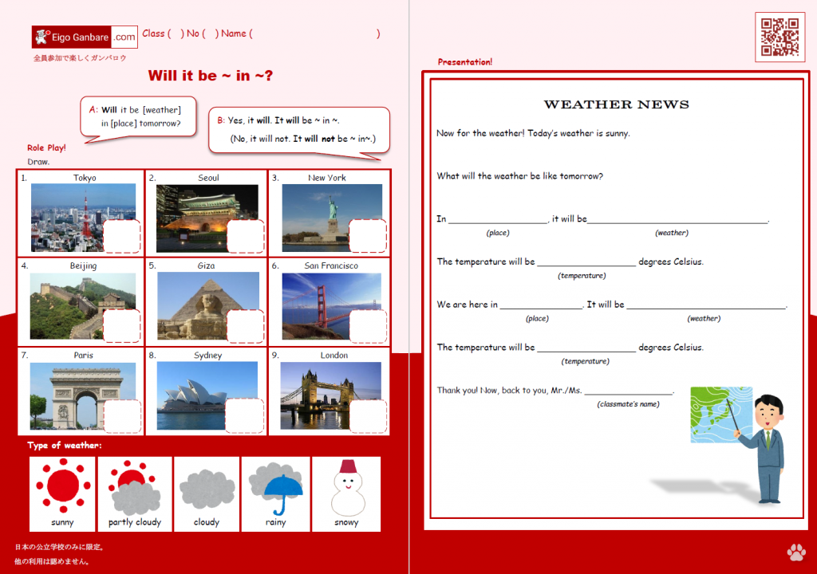Click the Eigo Ganbare .com logo

85,37
